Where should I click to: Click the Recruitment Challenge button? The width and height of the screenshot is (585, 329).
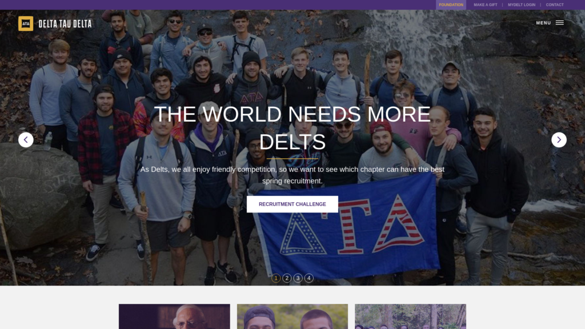pos(292,204)
